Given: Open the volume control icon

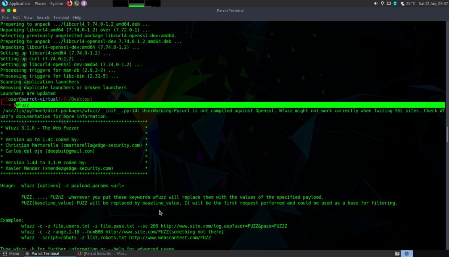Looking at the screenshot, I should click(x=376, y=3).
